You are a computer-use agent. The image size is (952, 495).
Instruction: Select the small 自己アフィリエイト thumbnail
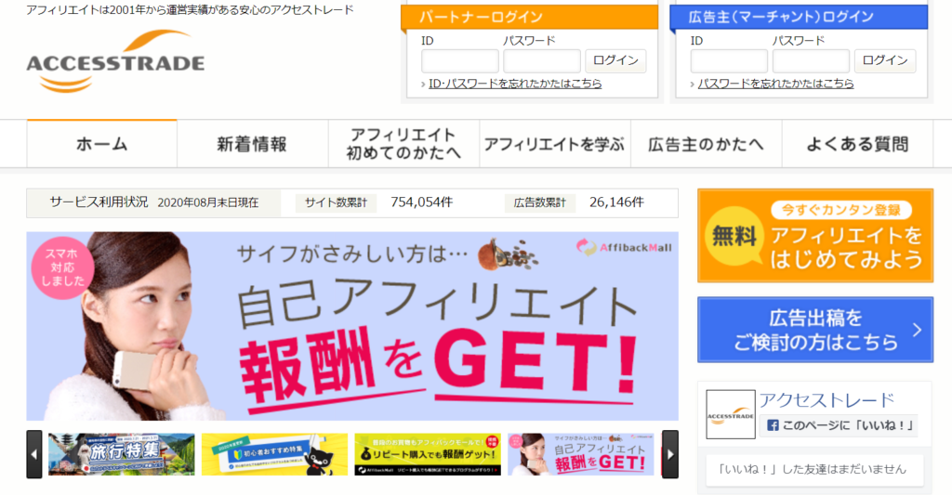(580, 454)
